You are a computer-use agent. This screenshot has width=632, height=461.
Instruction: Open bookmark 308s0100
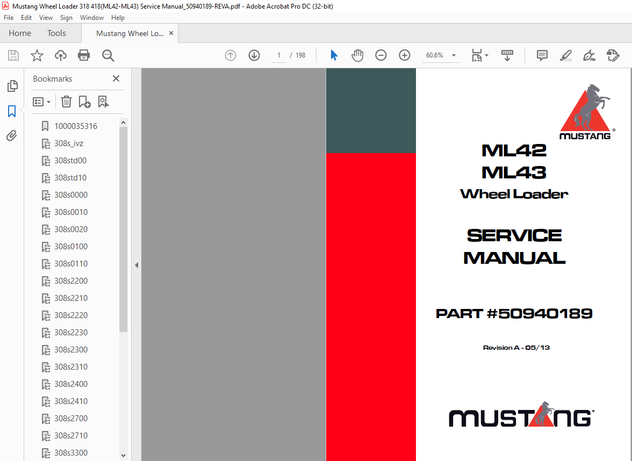(x=71, y=247)
